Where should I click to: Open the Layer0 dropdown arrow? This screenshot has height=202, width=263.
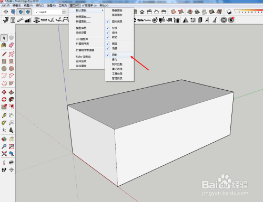[64, 12]
